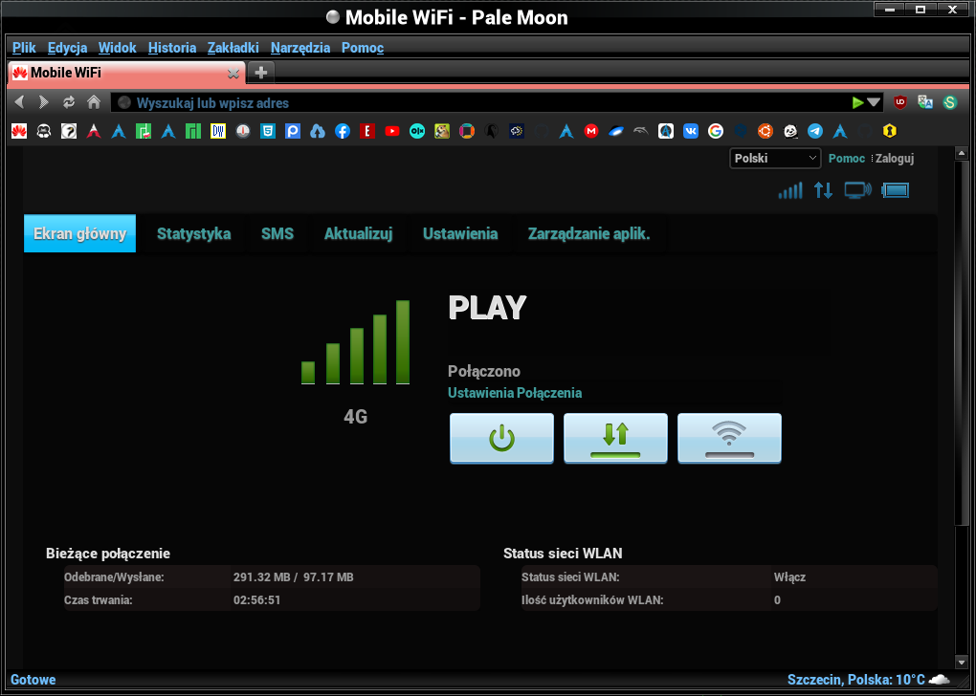Open the Narzędzia menu
The width and height of the screenshot is (976, 696).
tap(300, 48)
